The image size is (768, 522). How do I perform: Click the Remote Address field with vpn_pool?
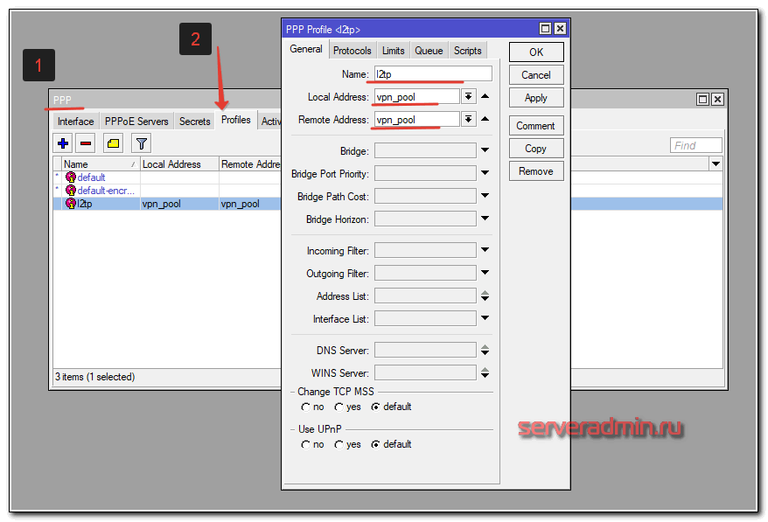(x=417, y=119)
